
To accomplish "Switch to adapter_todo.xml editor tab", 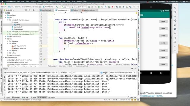I will point(89,10).
